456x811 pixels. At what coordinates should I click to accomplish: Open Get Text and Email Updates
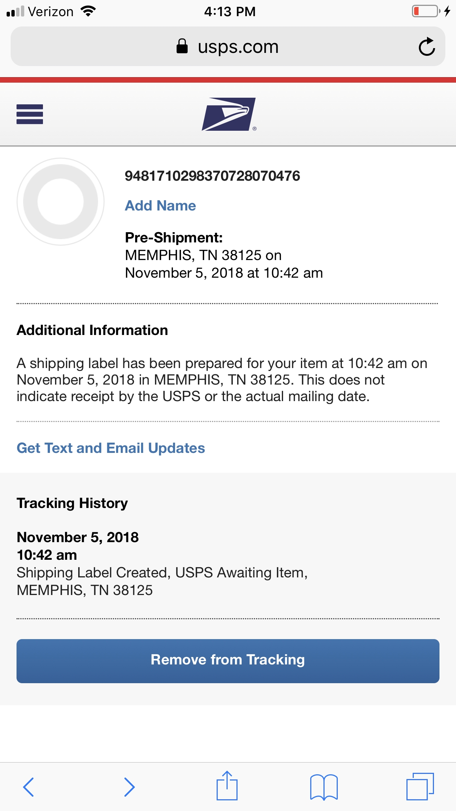111,448
